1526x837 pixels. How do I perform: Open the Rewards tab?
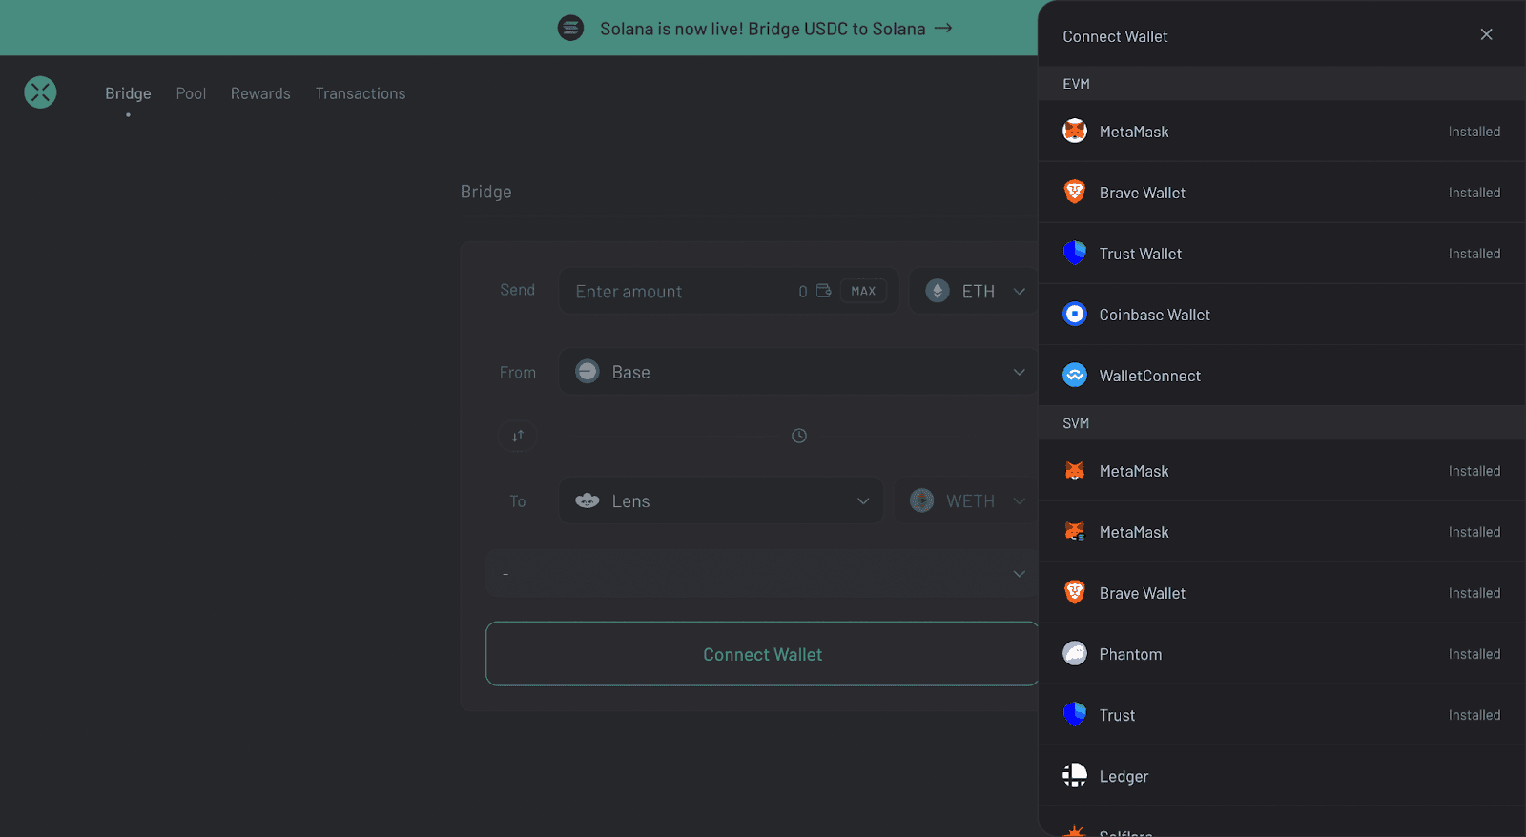(x=260, y=93)
